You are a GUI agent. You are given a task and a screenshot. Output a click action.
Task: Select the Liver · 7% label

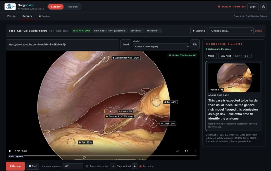[x=125, y=111]
